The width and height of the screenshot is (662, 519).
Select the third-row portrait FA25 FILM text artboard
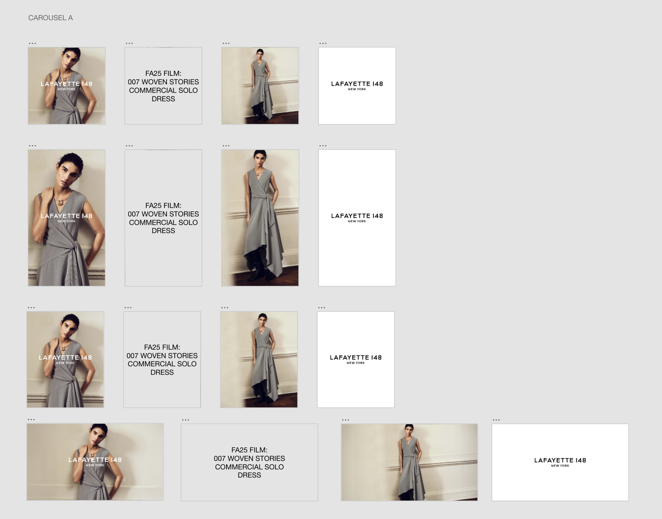coord(162,360)
